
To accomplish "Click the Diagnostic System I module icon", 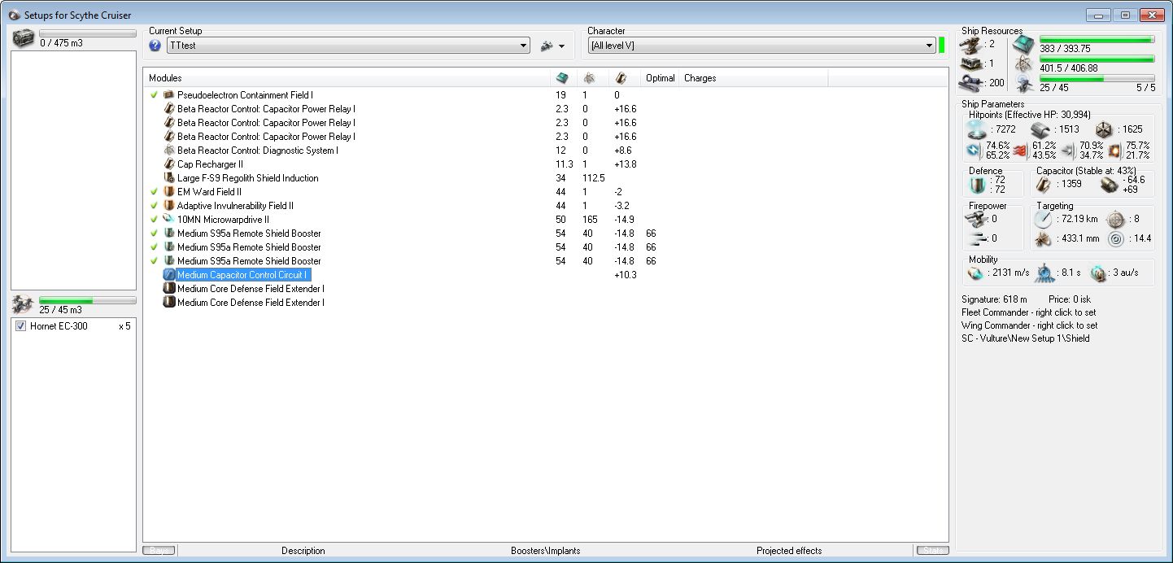I will [169, 151].
